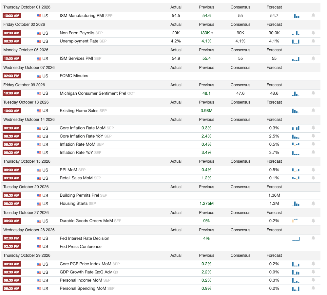This screenshot has height=295, width=327.
Task: Click the 02:00 PM time badge for FOMC Minutes
Action: (12, 76)
